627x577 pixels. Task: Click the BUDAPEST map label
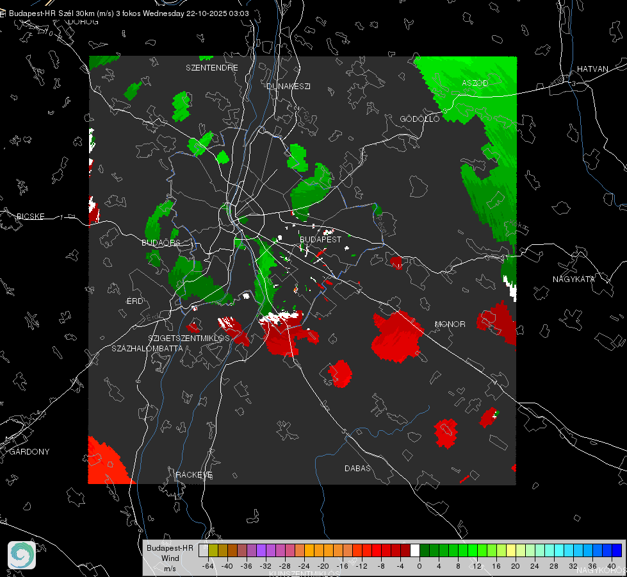point(321,239)
